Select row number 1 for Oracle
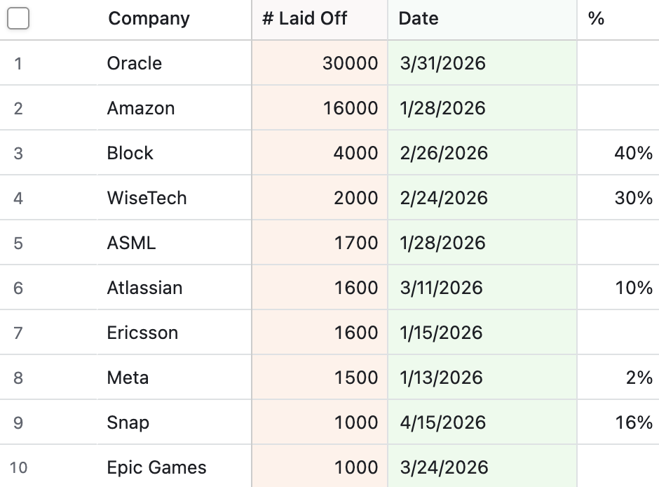The image size is (659, 487). (x=17, y=63)
